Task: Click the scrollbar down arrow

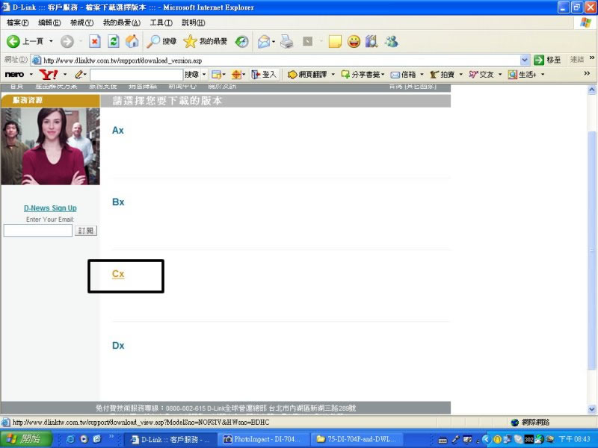Action: [591, 409]
